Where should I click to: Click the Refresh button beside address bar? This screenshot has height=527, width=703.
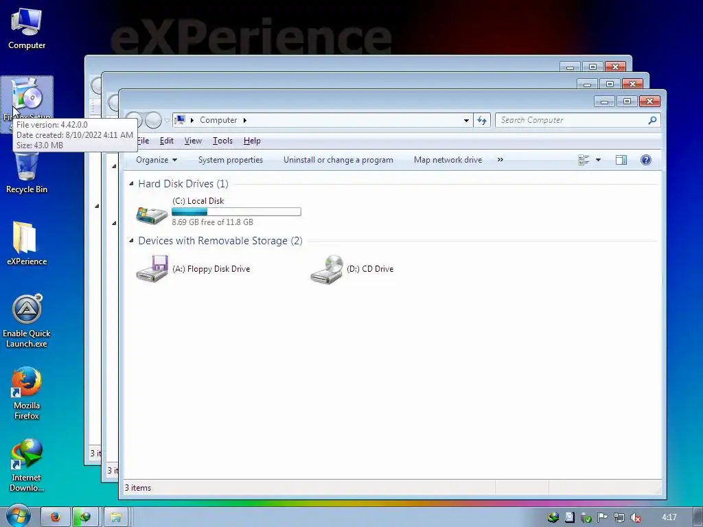[x=482, y=120]
